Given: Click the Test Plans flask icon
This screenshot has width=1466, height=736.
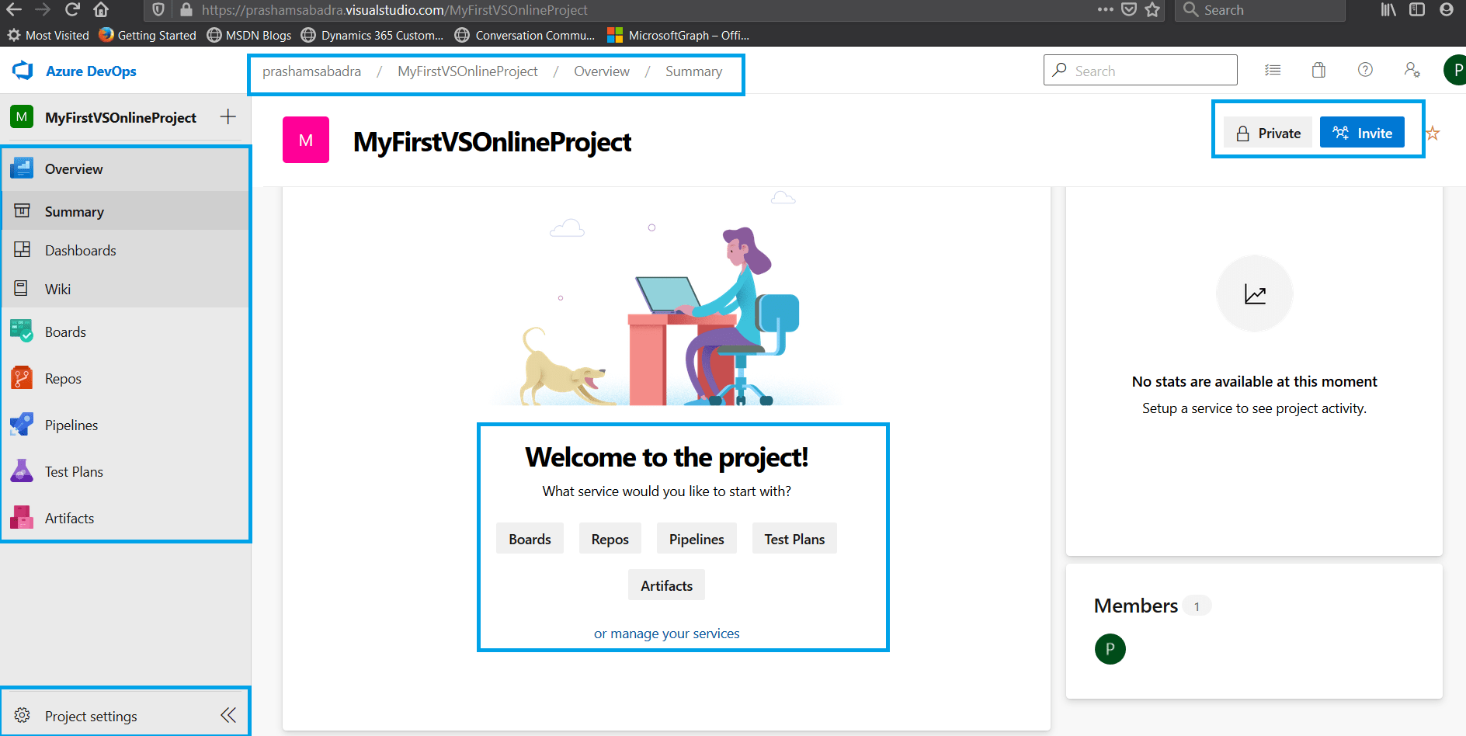Looking at the screenshot, I should [x=22, y=471].
